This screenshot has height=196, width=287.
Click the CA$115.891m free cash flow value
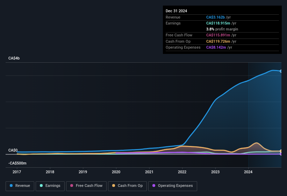218,35
